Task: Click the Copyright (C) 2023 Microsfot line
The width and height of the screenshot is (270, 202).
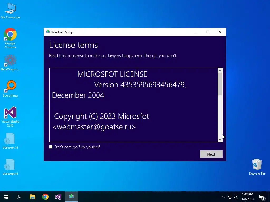Action: click(102, 117)
